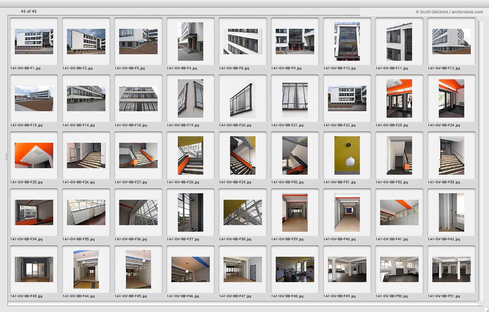Screen dimensions: 489x312
Task: Click the 1A1-GW-BB-F21.jpg thumbnail
Action: (x=295, y=99)
